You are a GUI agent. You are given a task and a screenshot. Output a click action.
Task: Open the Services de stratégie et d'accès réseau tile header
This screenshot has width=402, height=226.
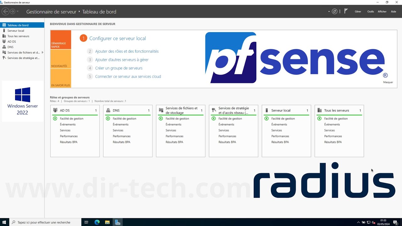click(233, 110)
